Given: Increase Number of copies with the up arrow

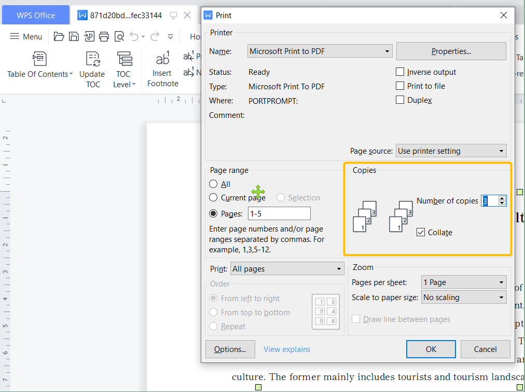Looking at the screenshot, I should [x=502, y=198].
